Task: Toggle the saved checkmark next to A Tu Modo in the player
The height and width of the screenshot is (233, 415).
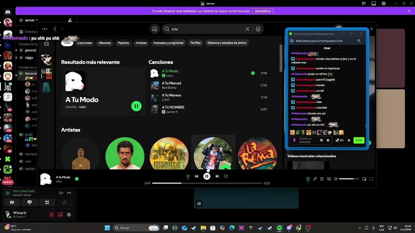Action: pos(77,178)
